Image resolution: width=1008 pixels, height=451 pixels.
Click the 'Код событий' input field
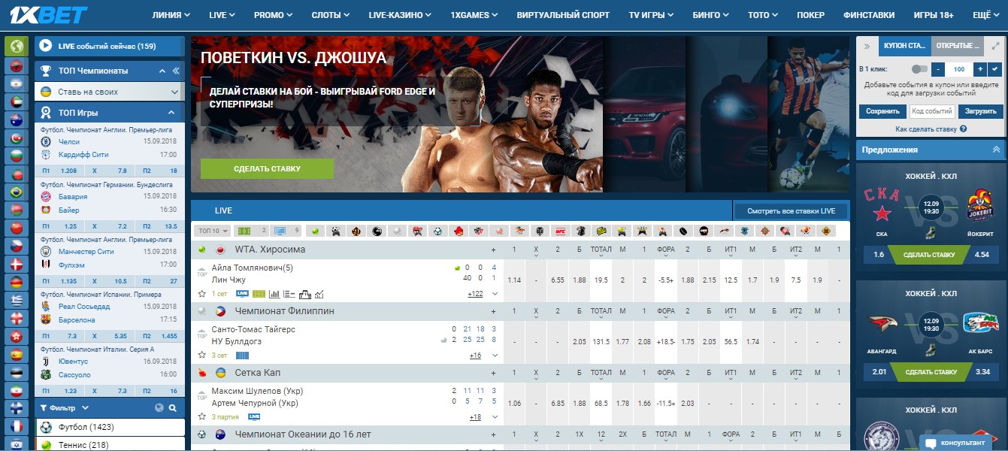tap(931, 111)
